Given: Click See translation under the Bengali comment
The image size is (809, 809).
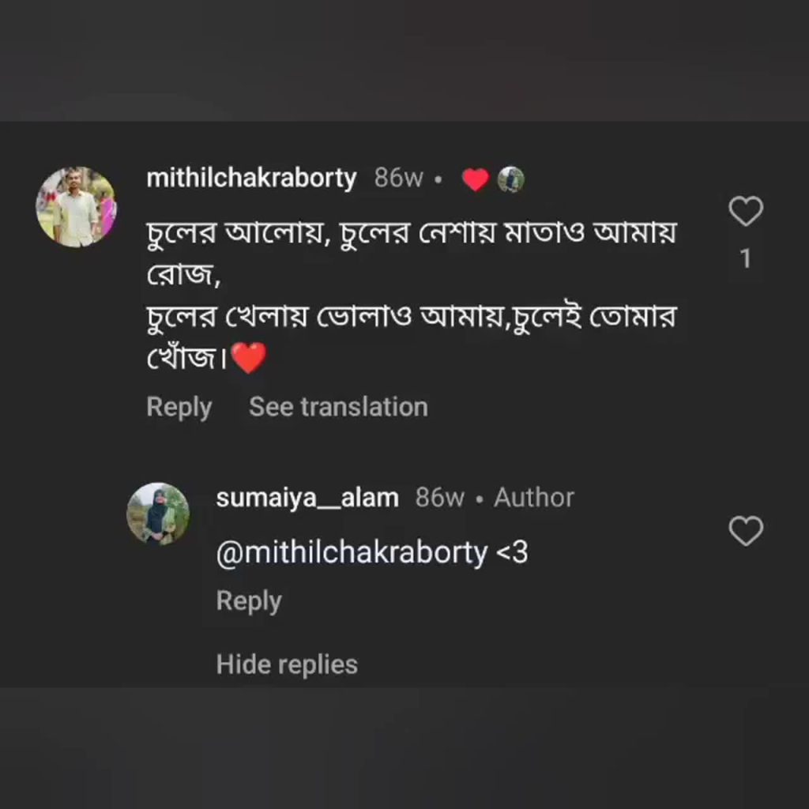Looking at the screenshot, I should tap(338, 408).
